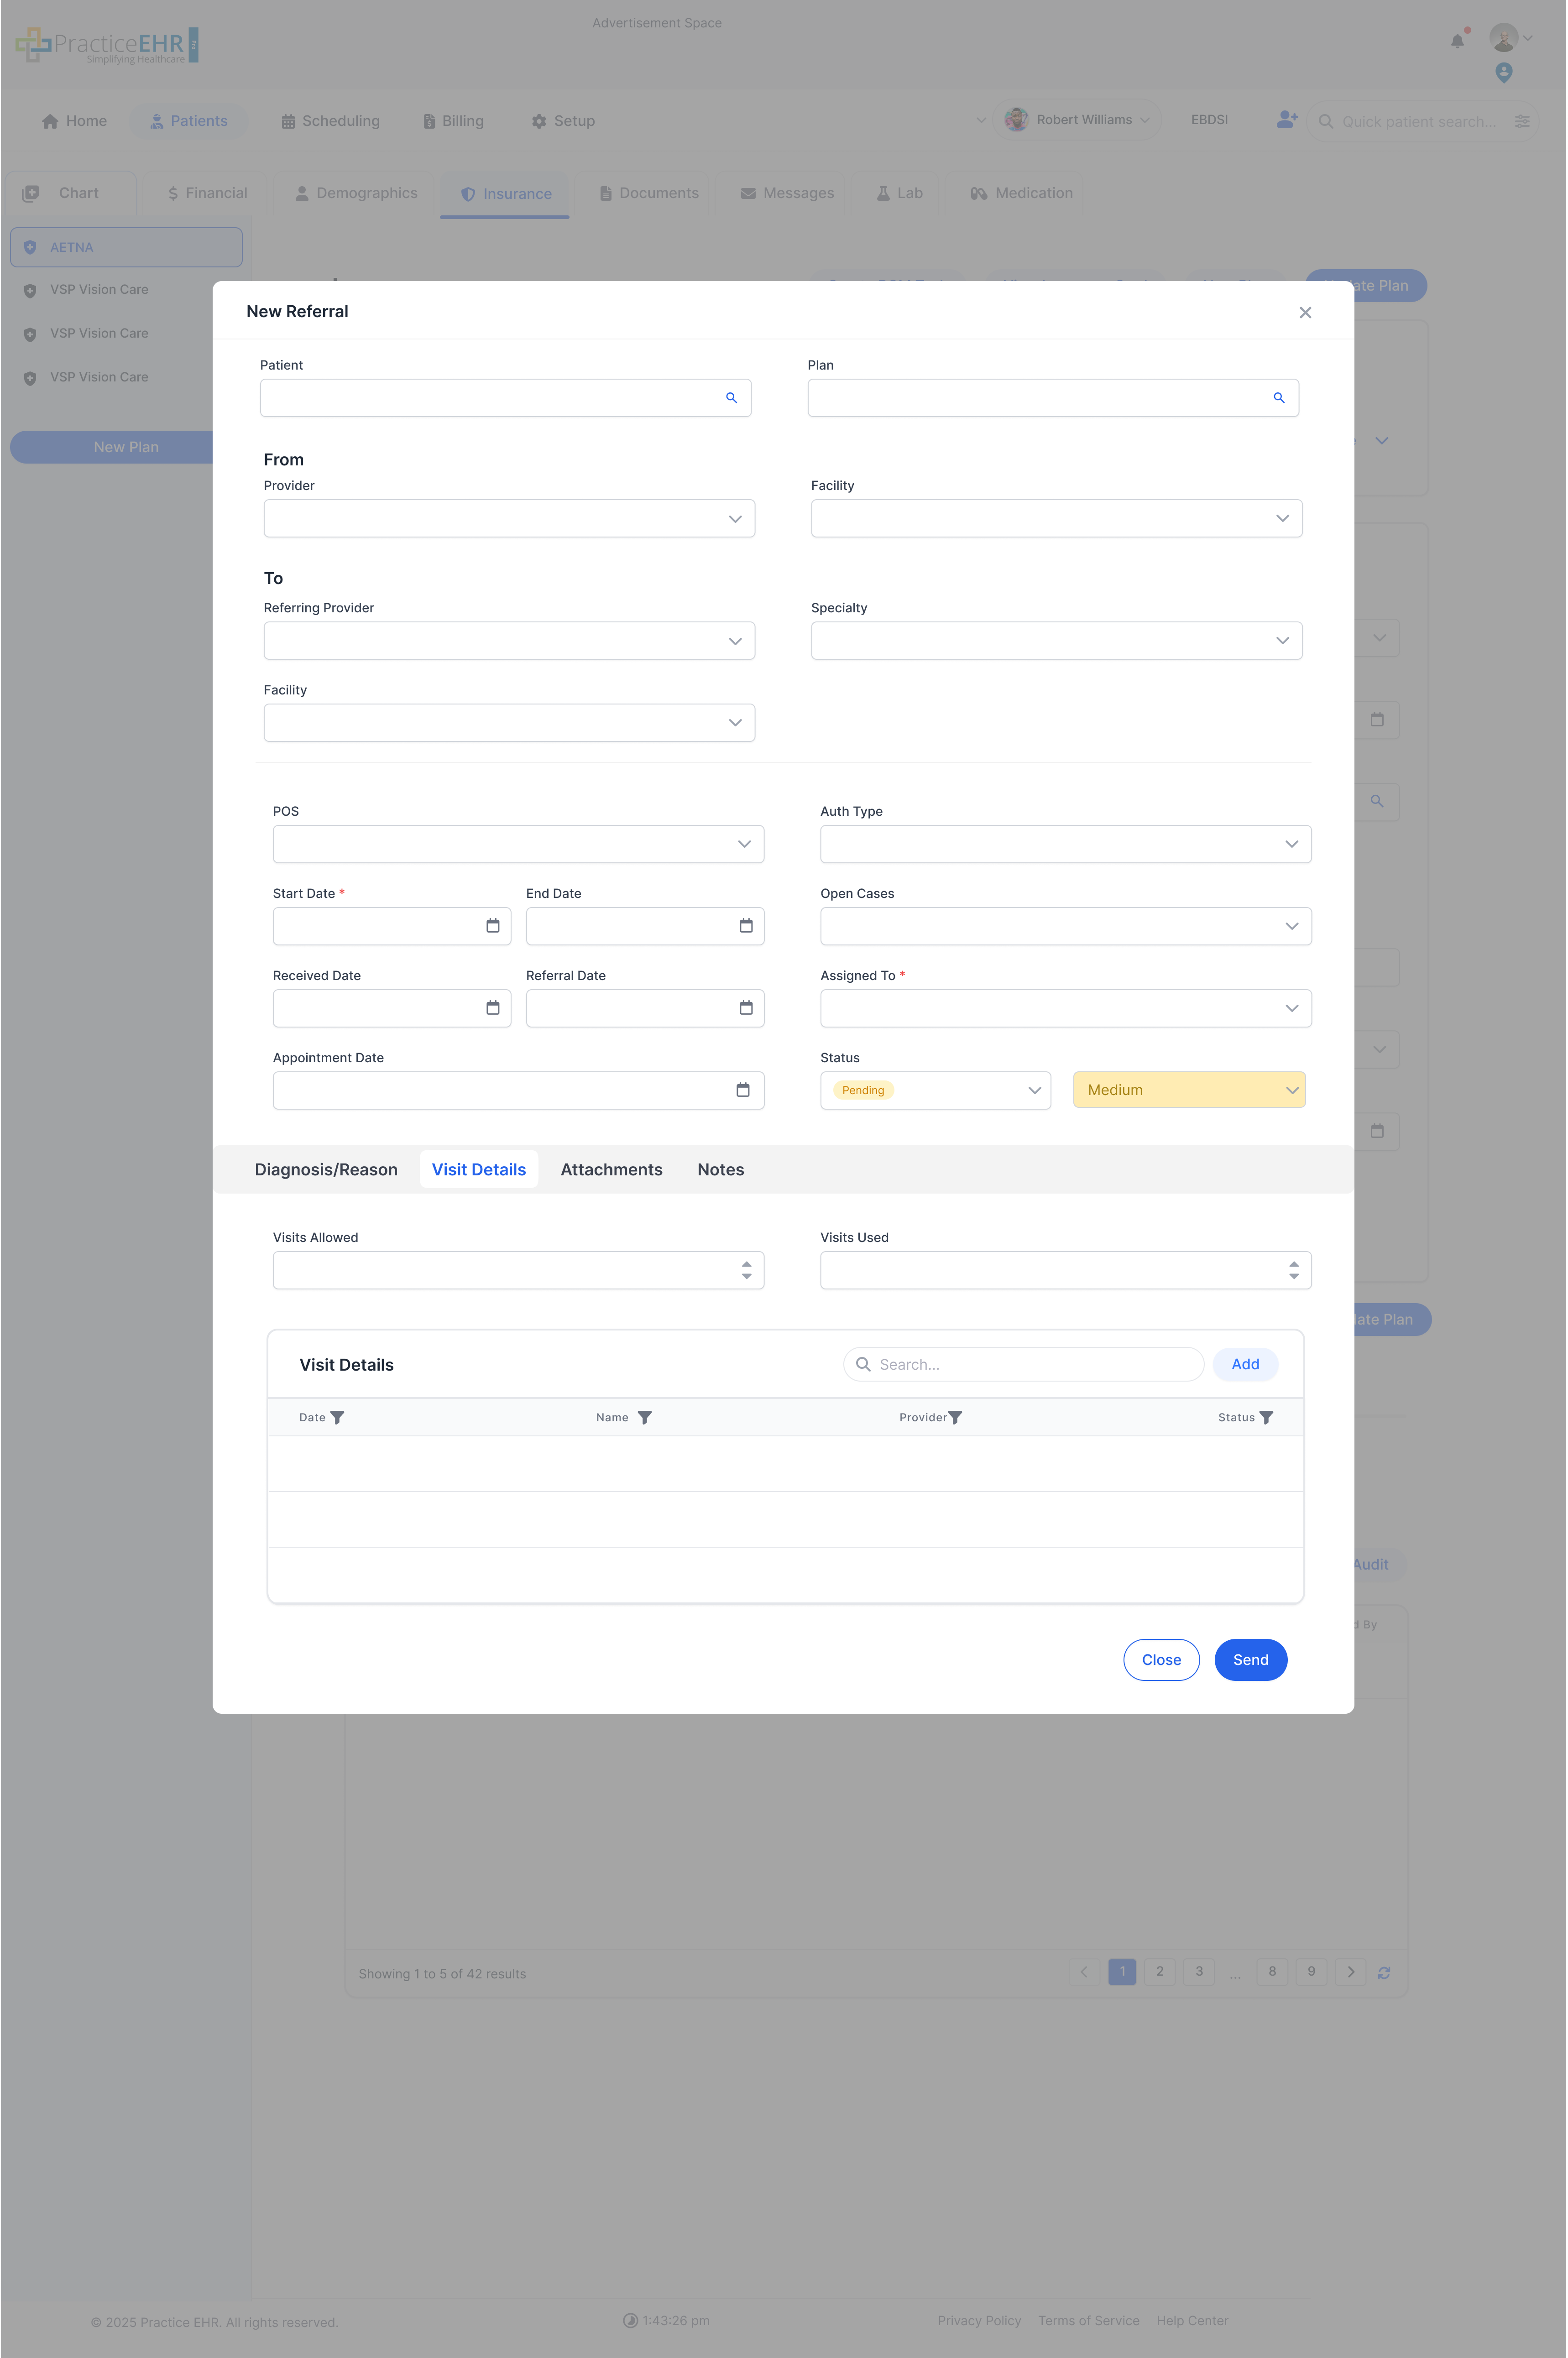Open the notifications bell
Screen dimensions: 1568x2358
pyautogui.click(x=1457, y=40)
